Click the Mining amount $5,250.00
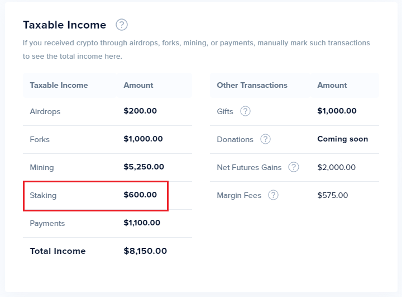Image resolution: width=402 pixels, height=297 pixels. click(x=144, y=167)
